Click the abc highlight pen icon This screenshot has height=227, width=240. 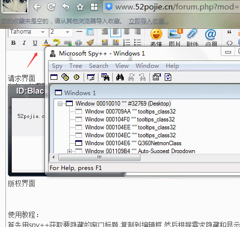click(x=56, y=43)
